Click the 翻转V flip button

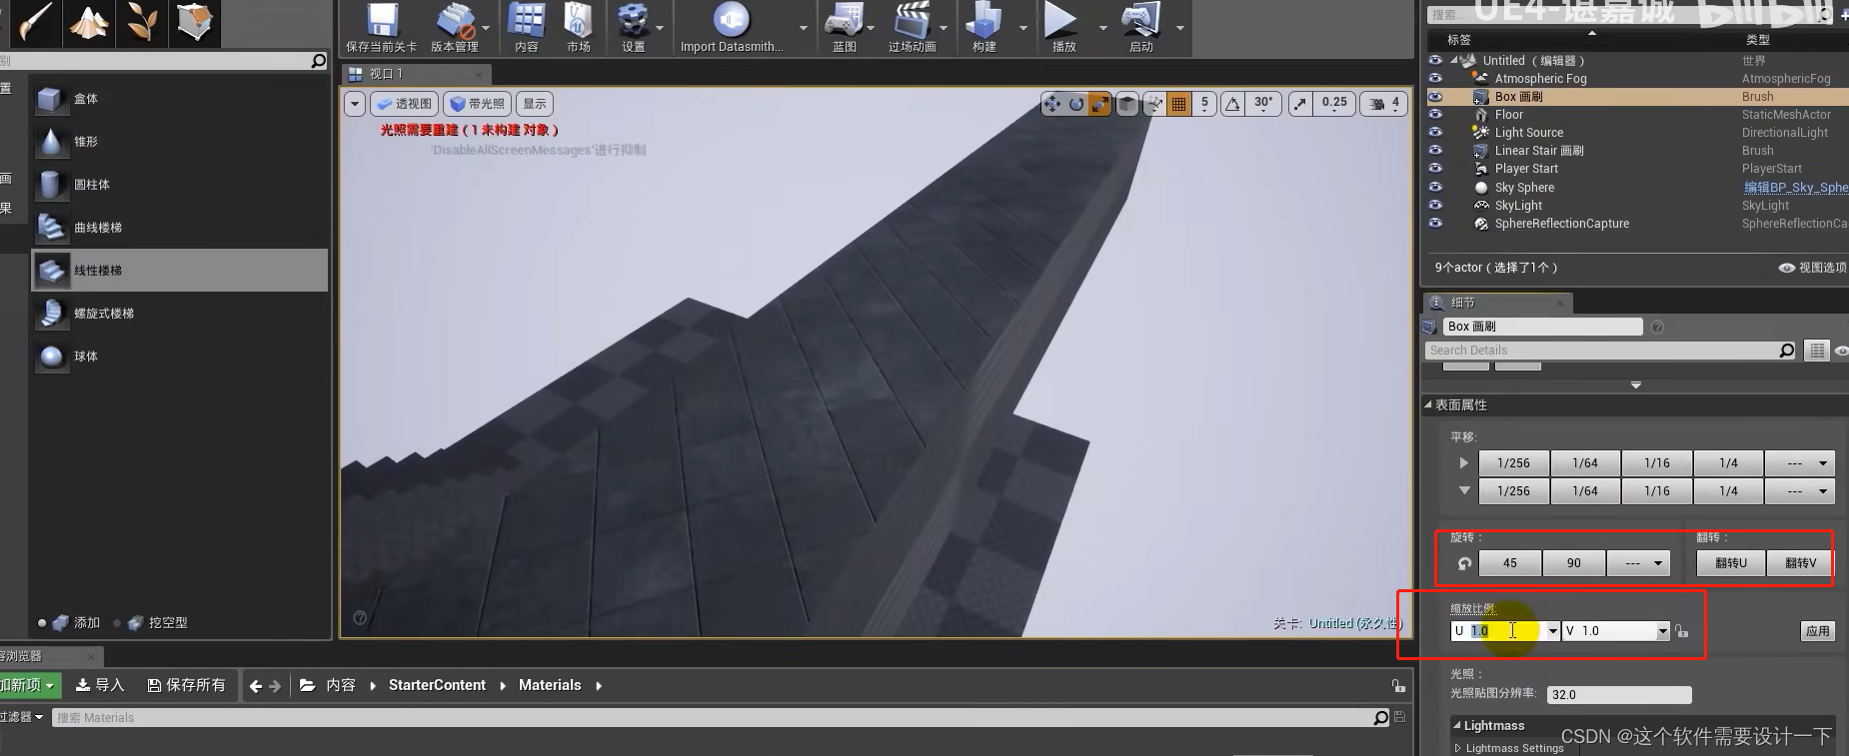(1801, 563)
